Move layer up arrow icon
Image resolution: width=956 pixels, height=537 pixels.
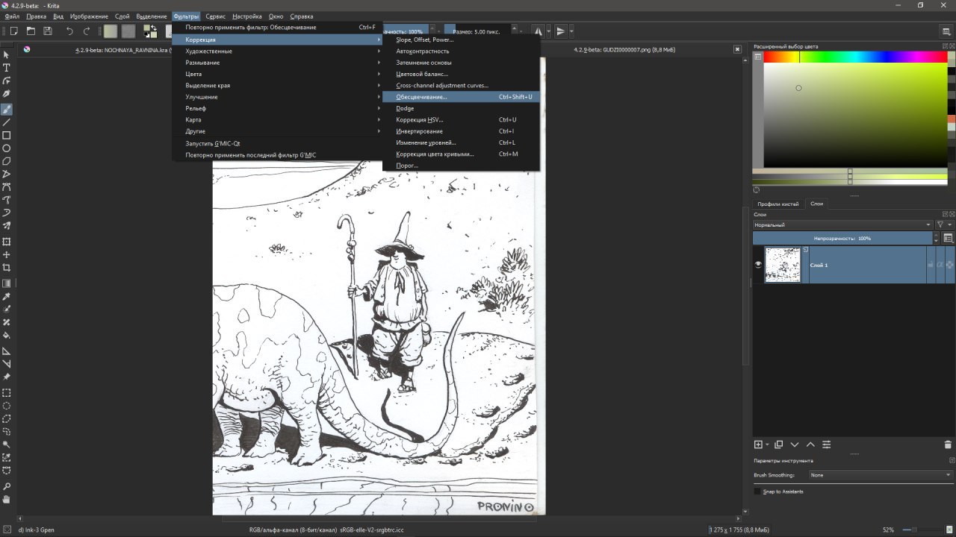810,445
